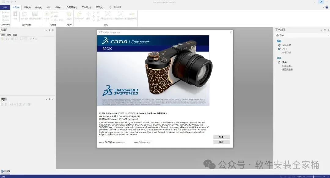Switch to the 渲染(R) ribbon tab
This screenshot has width=330, height=178.
pyautogui.click(x=28, y=7)
